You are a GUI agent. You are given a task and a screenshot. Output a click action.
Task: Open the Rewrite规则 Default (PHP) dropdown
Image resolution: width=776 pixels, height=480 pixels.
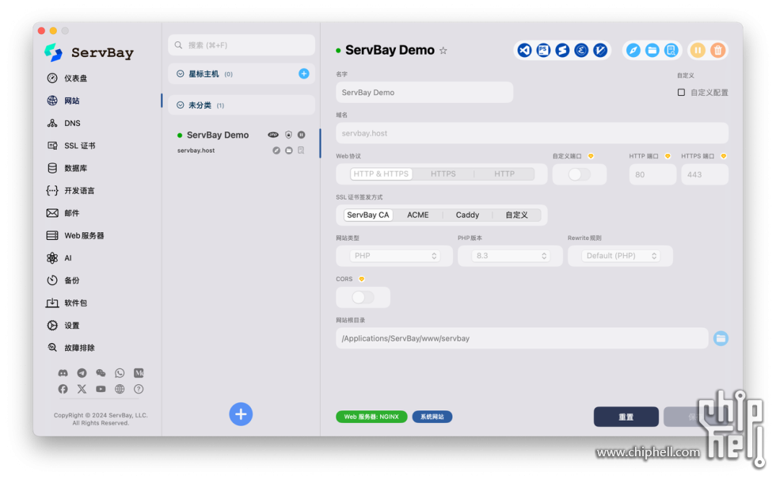(x=620, y=256)
